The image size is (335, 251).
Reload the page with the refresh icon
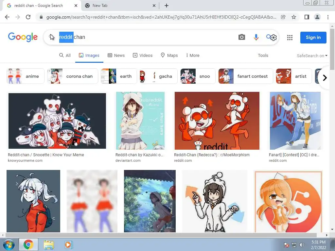pyautogui.click(x=28, y=17)
